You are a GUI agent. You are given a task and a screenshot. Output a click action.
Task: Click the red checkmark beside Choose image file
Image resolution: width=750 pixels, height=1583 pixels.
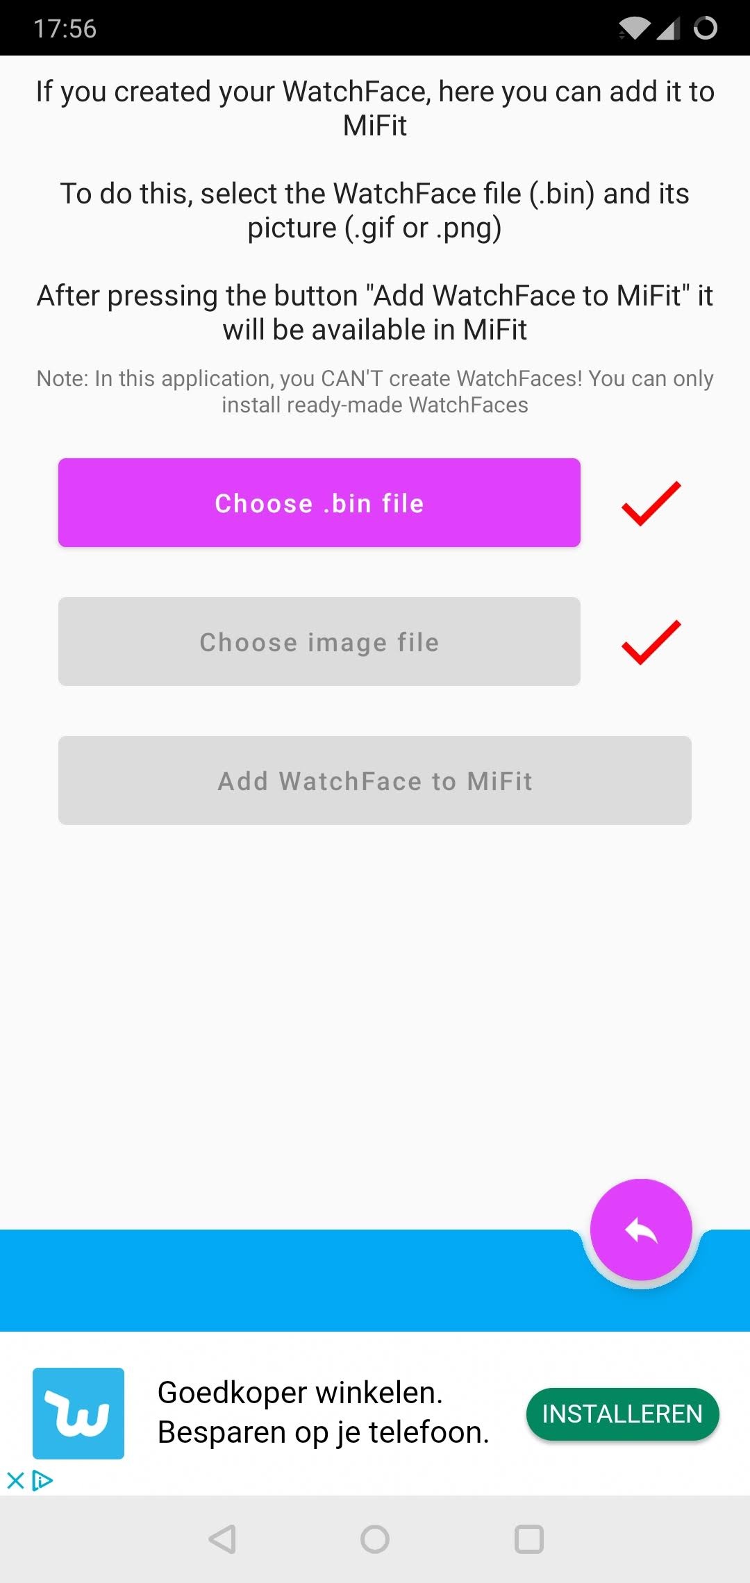coord(651,642)
